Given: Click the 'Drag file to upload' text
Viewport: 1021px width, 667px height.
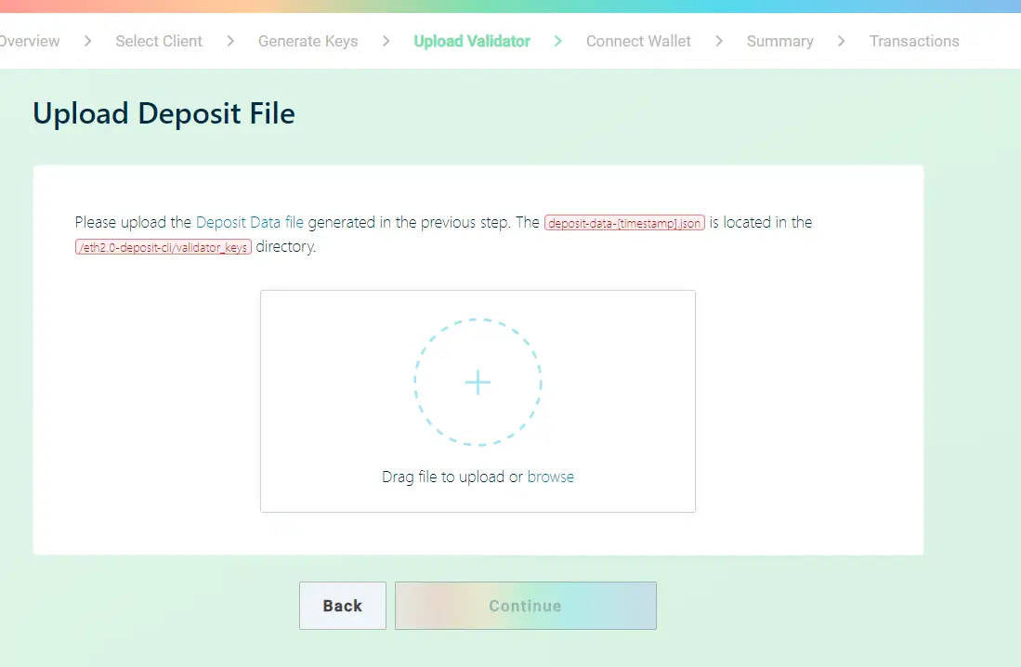Looking at the screenshot, I should [443, 477].
